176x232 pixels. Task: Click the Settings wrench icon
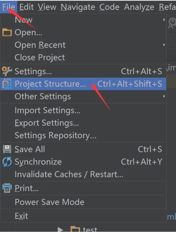(7, 71)
